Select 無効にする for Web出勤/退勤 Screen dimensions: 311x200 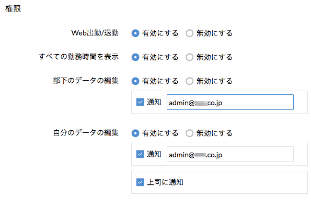pyautogui.click(x=189, y=33)
